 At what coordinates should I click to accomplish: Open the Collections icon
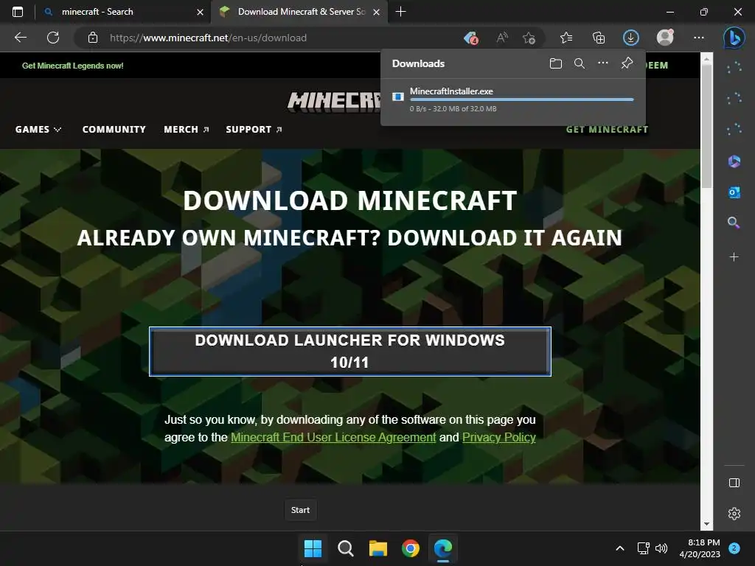[x=599, y=38]
